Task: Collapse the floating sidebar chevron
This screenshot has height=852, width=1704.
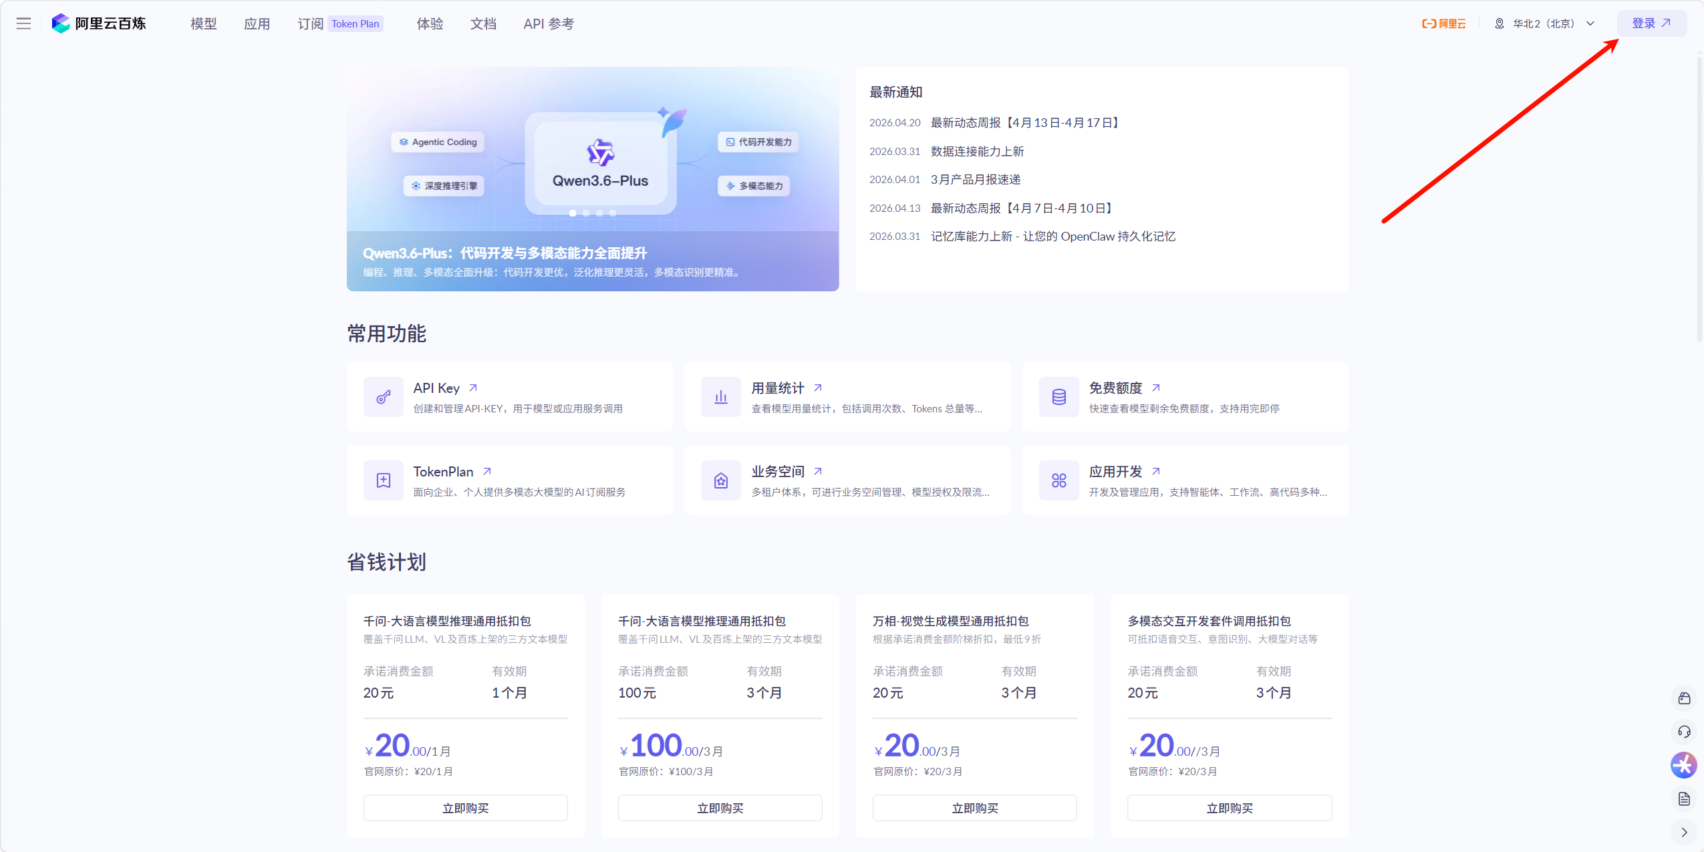Action: (x=1684, y=832)
